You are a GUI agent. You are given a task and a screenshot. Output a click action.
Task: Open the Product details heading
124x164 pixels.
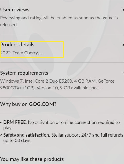pyautogui.click(x=17, y=45)
